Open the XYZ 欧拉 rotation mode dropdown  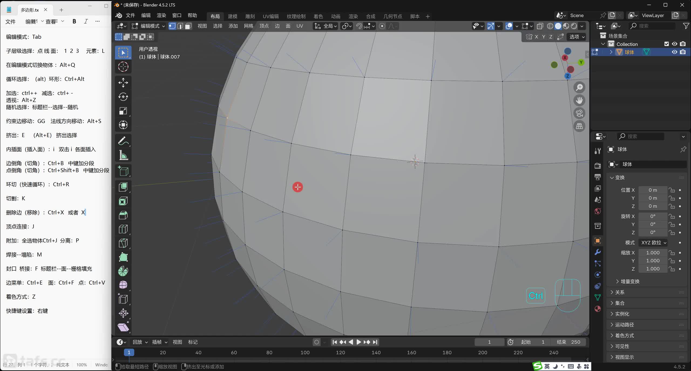pyautogui.click(x=653, y=242)
